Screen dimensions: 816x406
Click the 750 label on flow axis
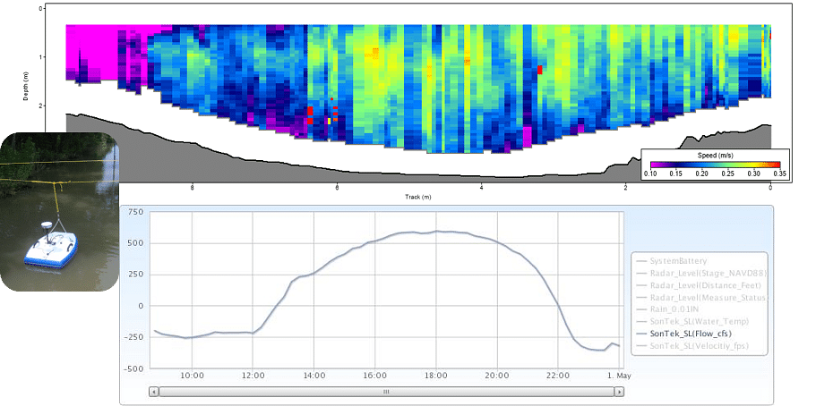point(136,212)
